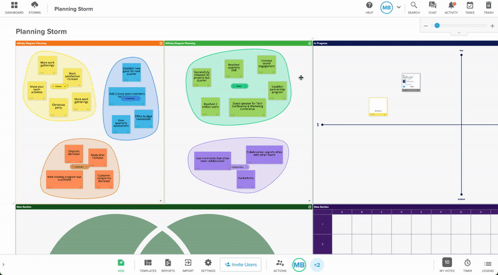Viewport: 498px width, 275px height.
Task: Select the New quarterly assessment note
Action: (121, 124)
